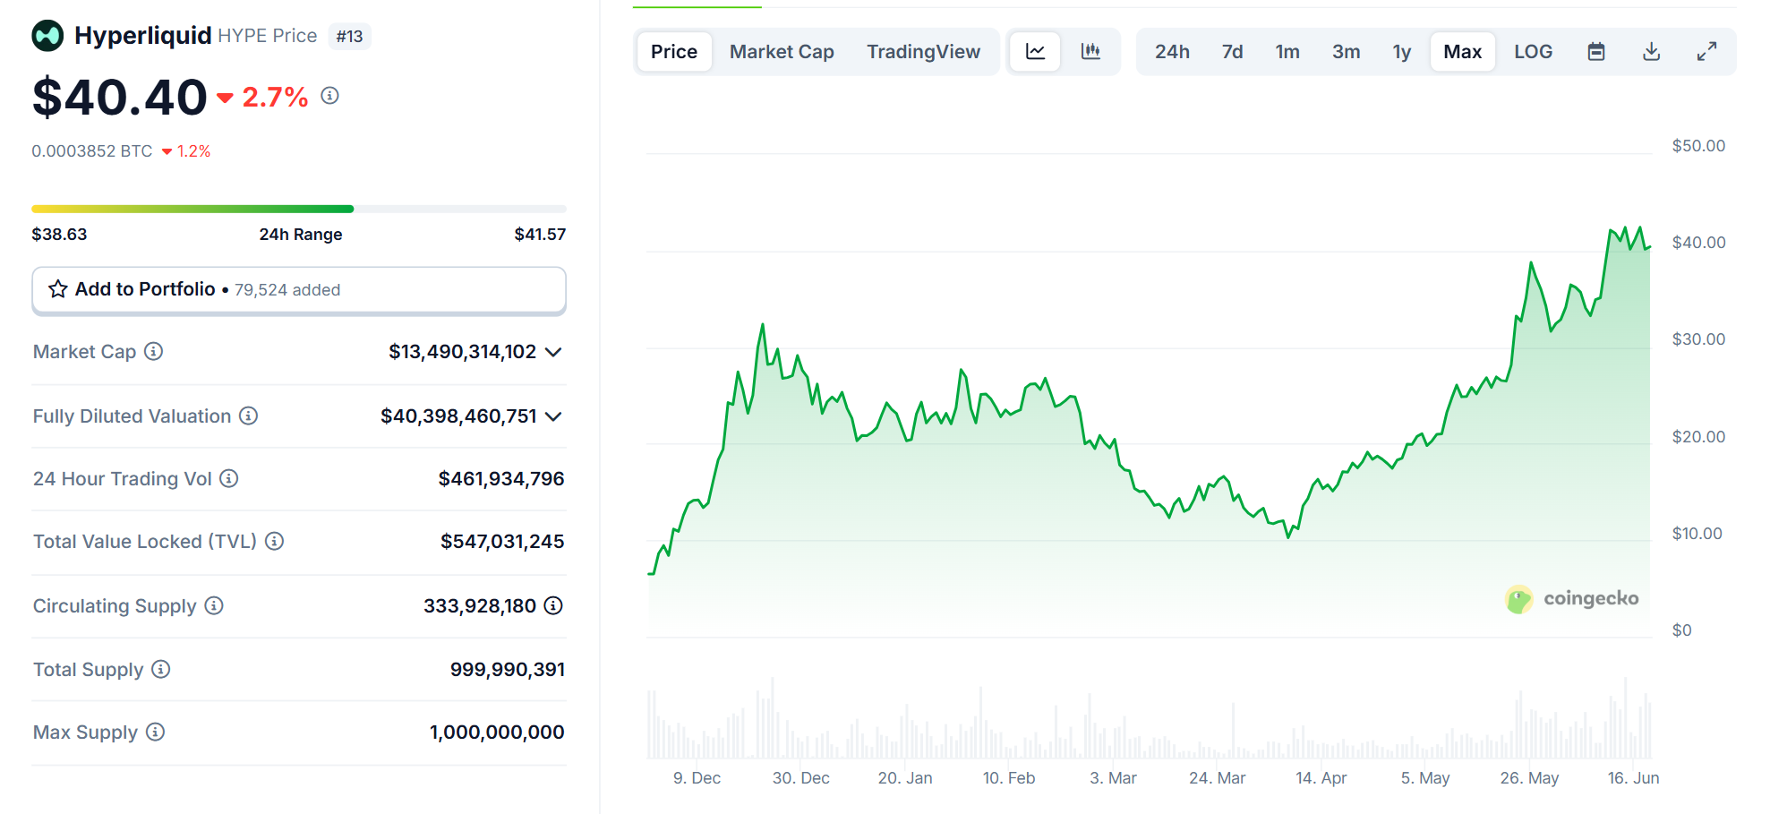Click the $461,934,796 trading volume value
1770x814 pixels.
coord(501,479)
